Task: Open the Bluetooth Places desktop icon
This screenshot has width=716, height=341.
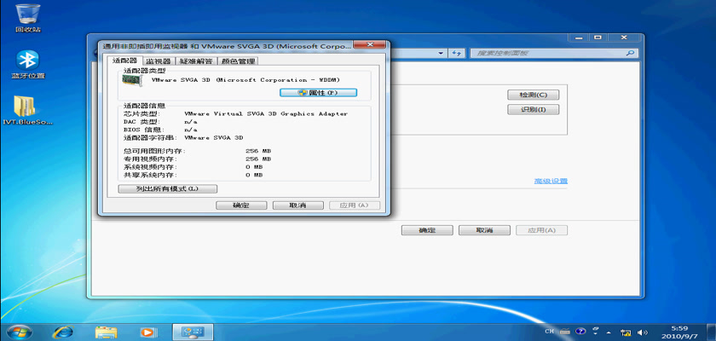Action: point(28,61)
